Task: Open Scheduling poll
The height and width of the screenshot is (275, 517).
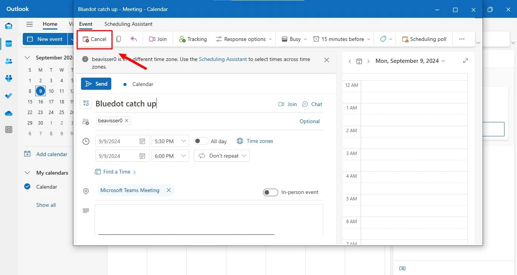Action: [x=424, y=39]
